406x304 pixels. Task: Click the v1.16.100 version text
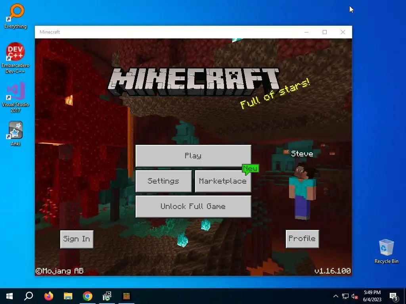click(x=333, y=271)
